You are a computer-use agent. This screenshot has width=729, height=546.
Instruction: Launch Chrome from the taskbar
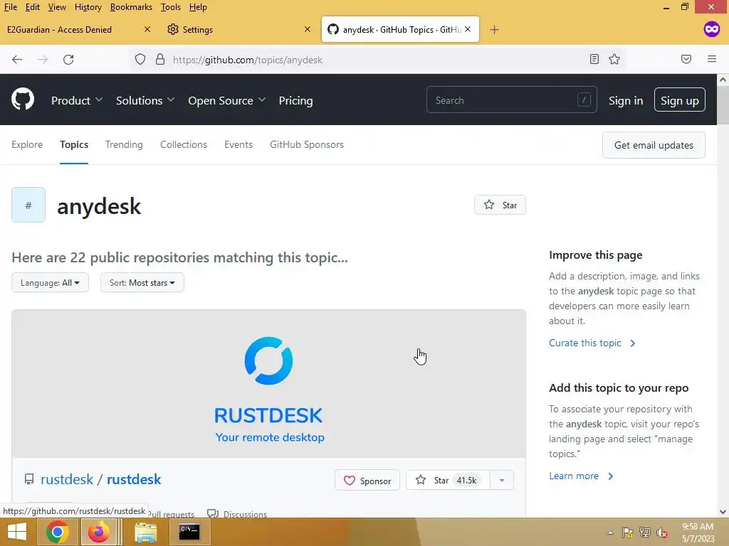(57, 532)
